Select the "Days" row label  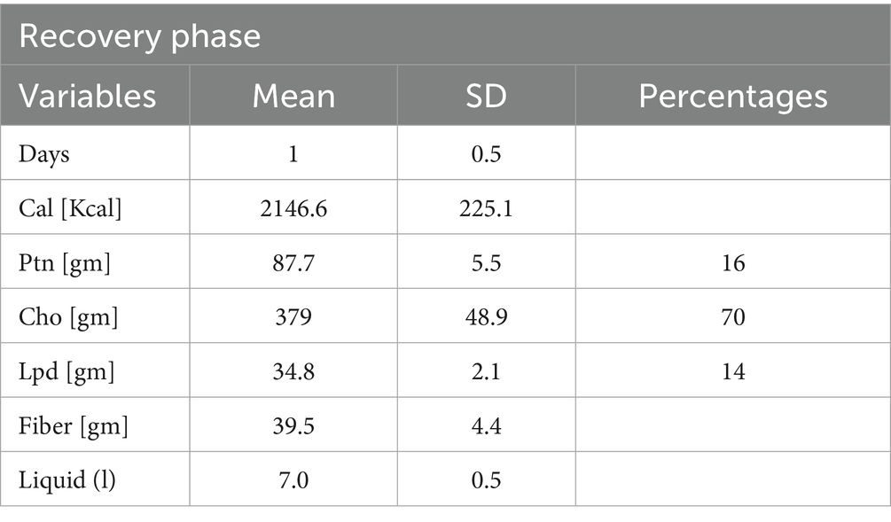click(44, 153)
